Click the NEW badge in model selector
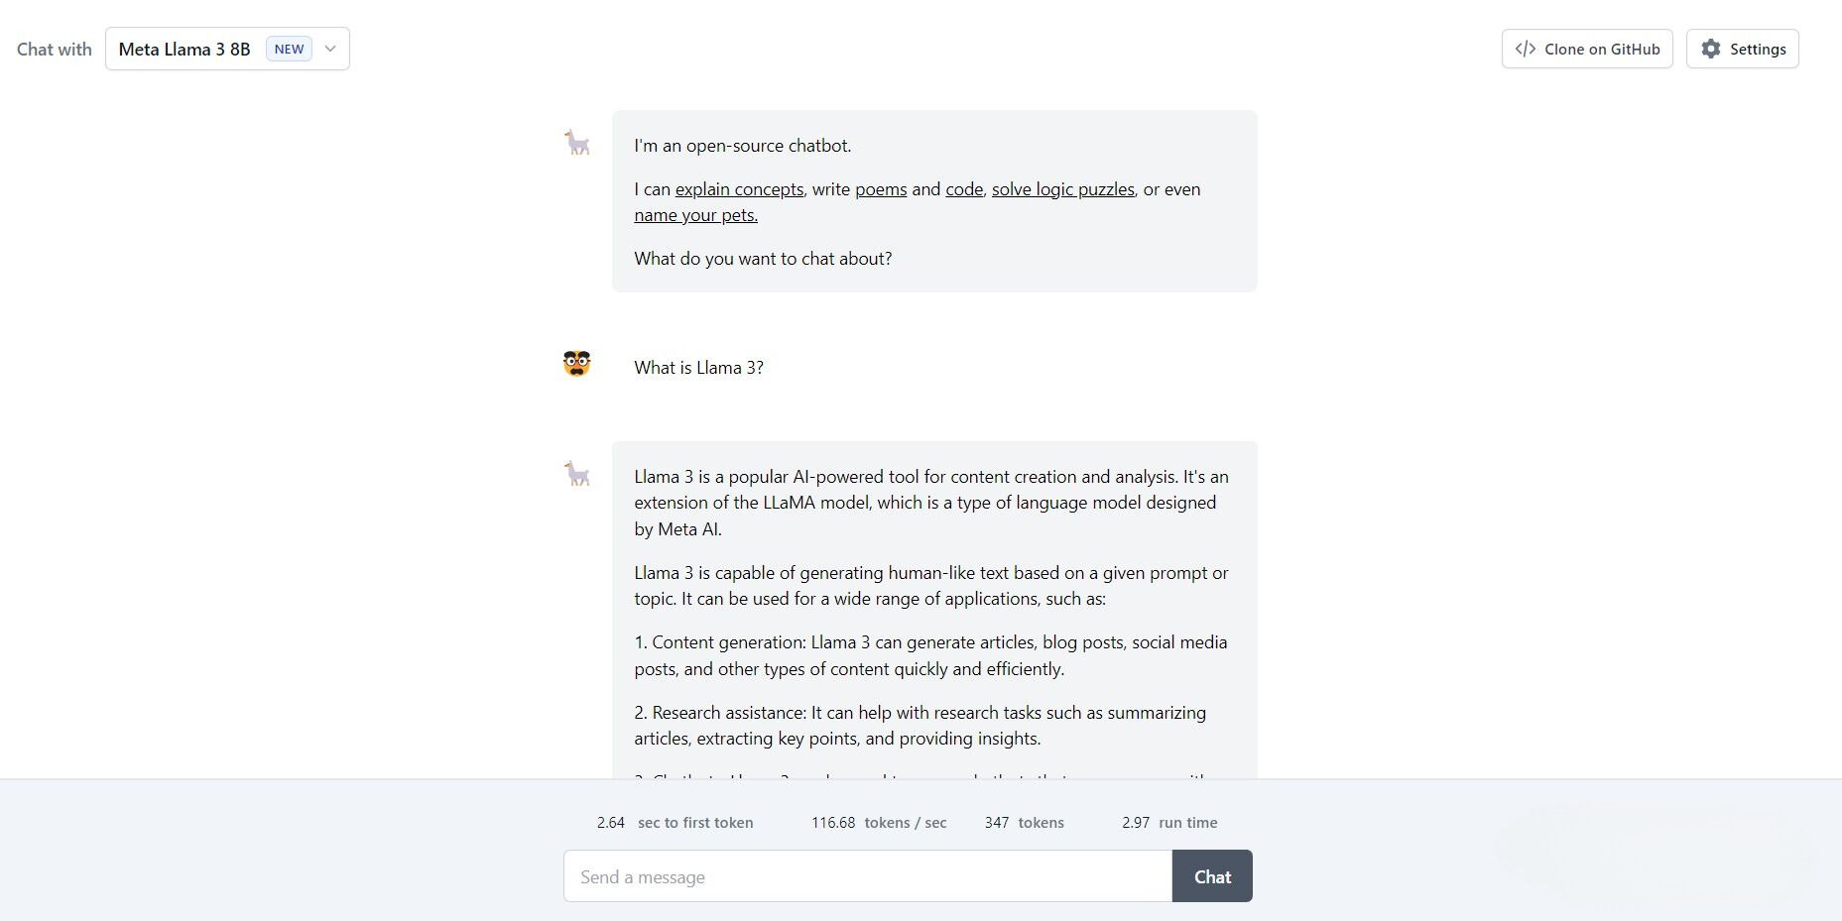The image size is (1842, 921). (289, 49)
